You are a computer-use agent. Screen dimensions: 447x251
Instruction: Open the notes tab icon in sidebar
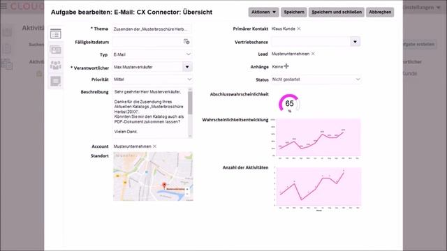(x=56, y=82)
